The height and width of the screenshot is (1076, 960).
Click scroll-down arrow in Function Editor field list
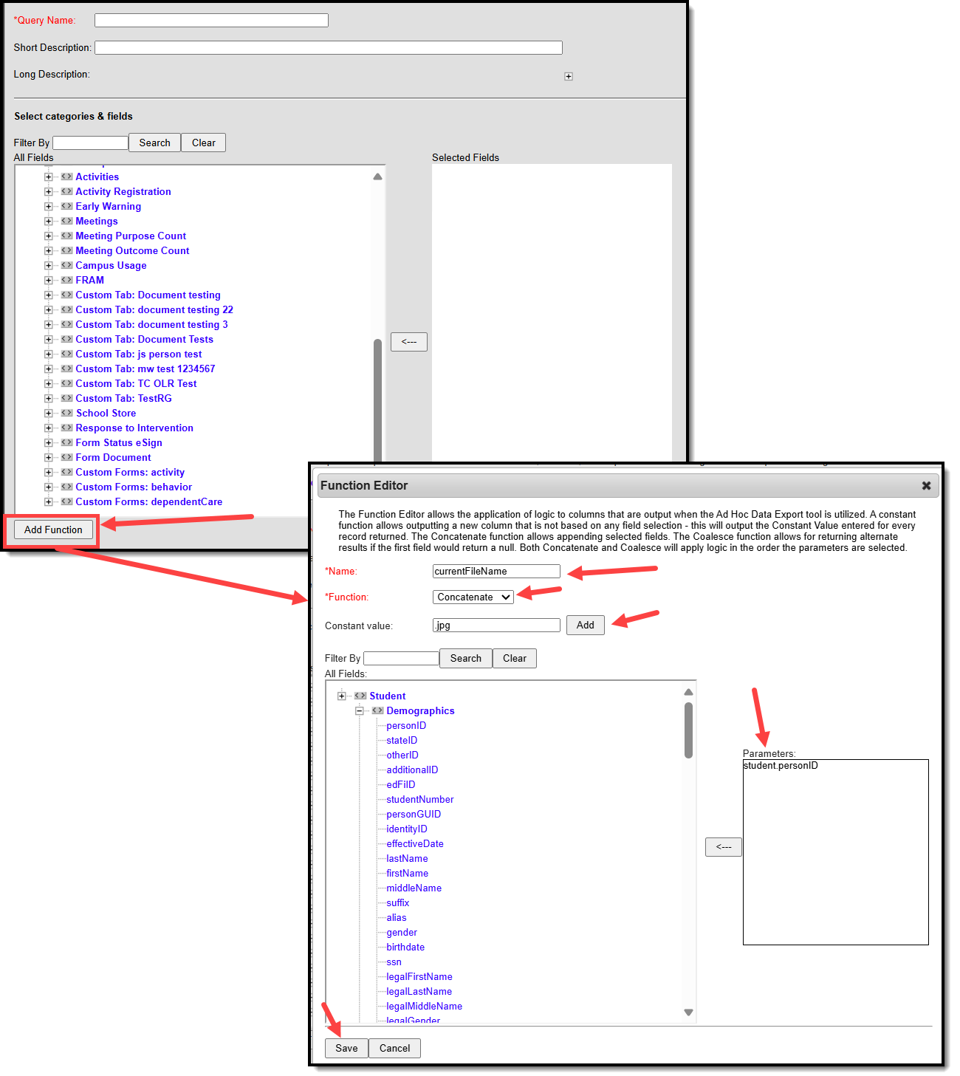tap(688, 1012)
